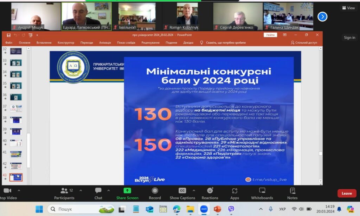Click the Sign in button
360x216 pixels.
(x=349, y=38)
